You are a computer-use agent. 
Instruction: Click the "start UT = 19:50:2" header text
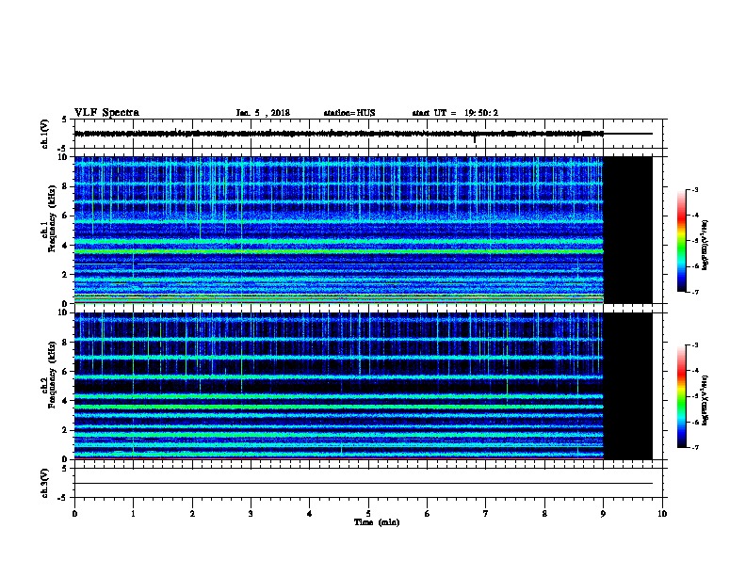(x=455, y=113)
